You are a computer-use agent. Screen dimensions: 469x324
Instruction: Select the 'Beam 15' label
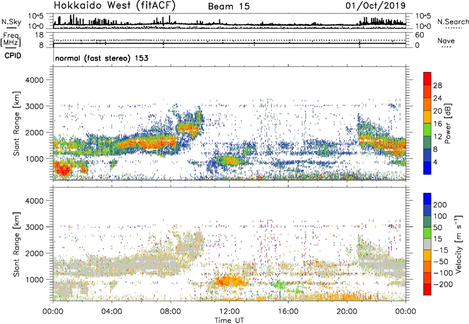click(229, 6)
